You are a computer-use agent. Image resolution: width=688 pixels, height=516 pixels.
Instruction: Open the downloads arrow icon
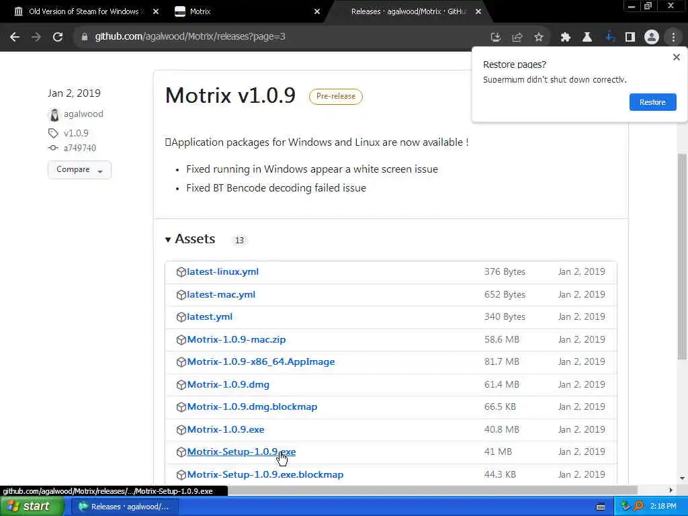pos(609,38)
